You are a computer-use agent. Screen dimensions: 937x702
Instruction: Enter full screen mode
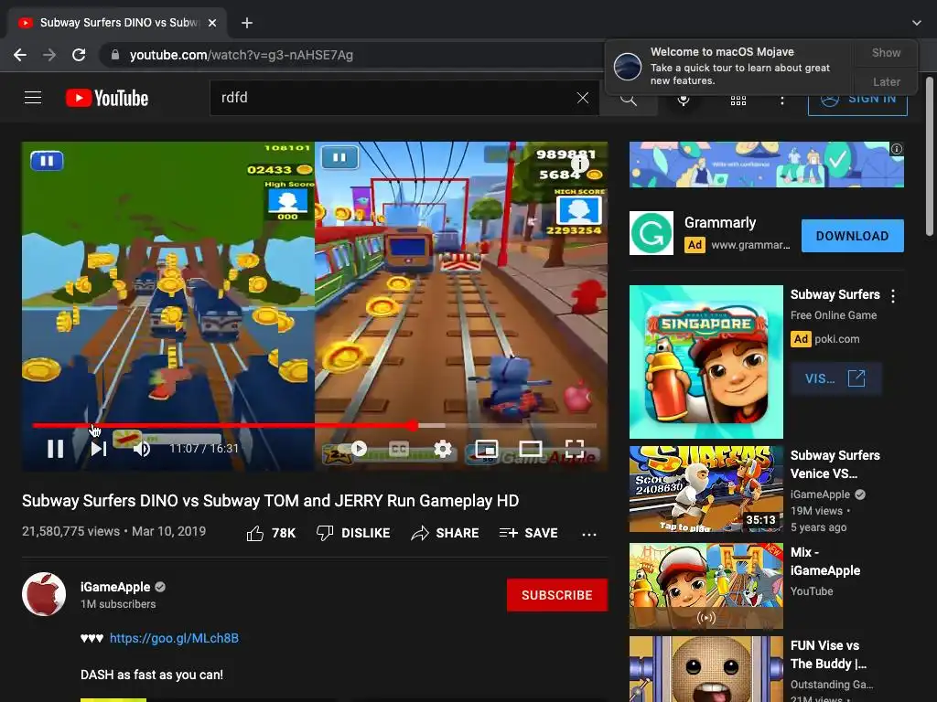click(575, 448)
